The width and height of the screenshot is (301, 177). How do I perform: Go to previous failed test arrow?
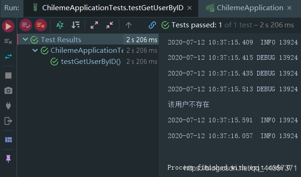(129, 25)
